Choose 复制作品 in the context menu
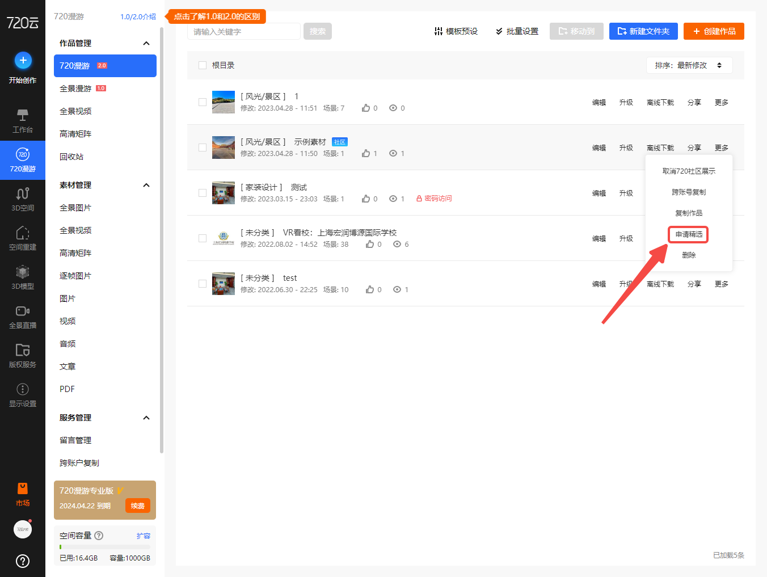 click(x=688, y=213)
